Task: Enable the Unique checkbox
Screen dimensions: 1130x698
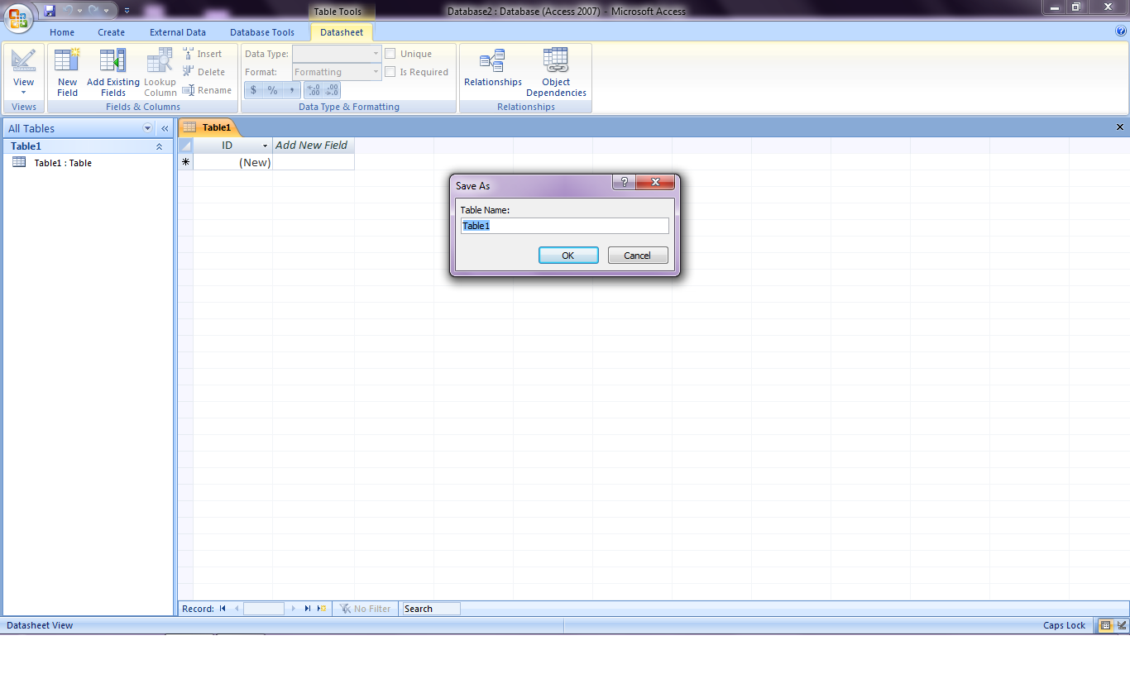Action: tap(390, 53)
